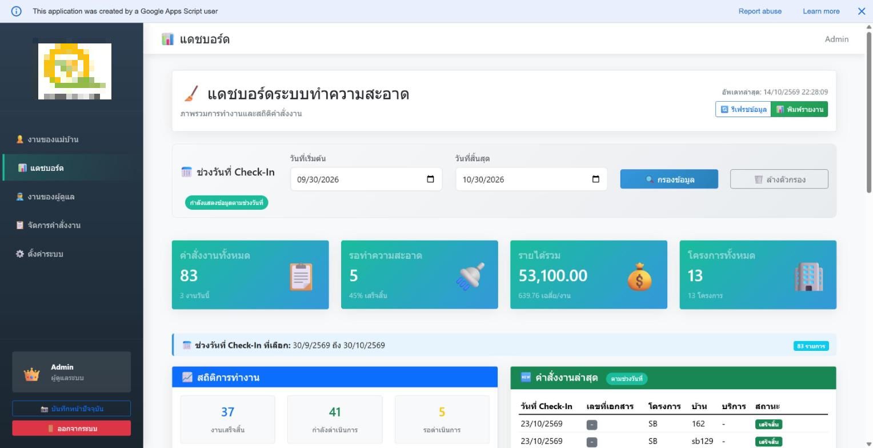Screen dimensions: 873x448
Task: Go to งานของผู้ดูแล in sidebar
Action: point(71,197)
